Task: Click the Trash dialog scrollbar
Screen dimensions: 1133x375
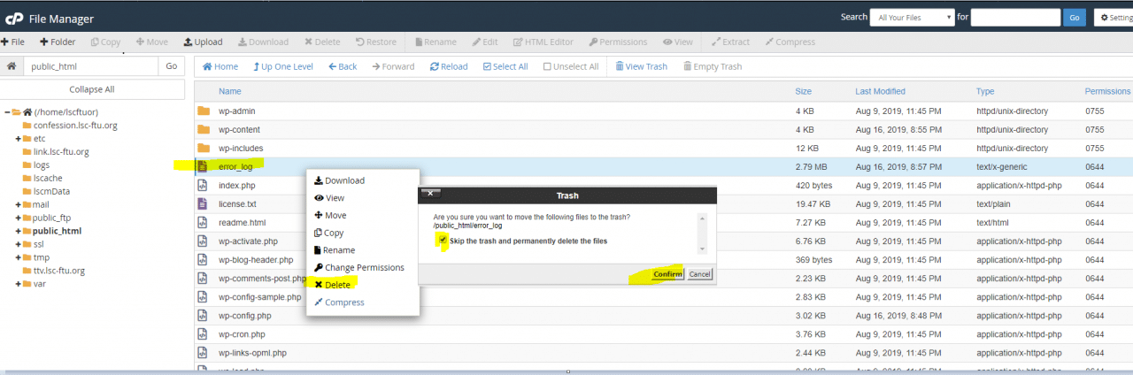Action: [x=703, y=233]
